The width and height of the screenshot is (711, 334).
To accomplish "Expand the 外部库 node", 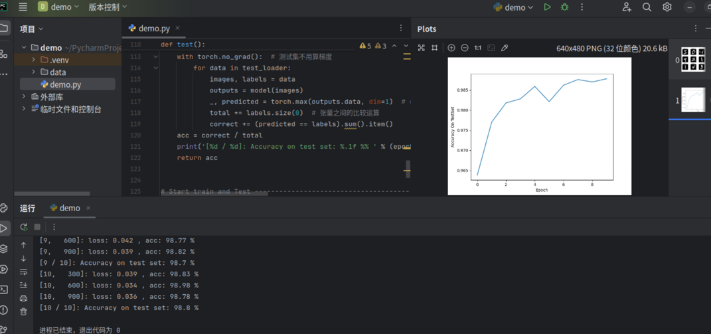I will pyautogui.click(x=25, y=96).
